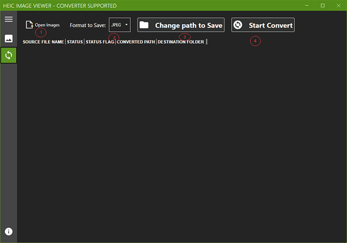The height and width of the screenshot is (243, 347).
Task: Close the HEIC Image Viewer window
Action: [339, 5]
